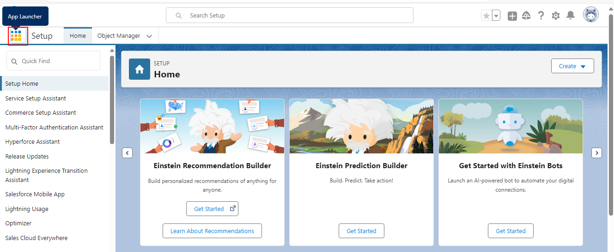Open the App Launcher grid icon
The width and height of the screenshot is (614, 252).
click(x=16, y=36)
